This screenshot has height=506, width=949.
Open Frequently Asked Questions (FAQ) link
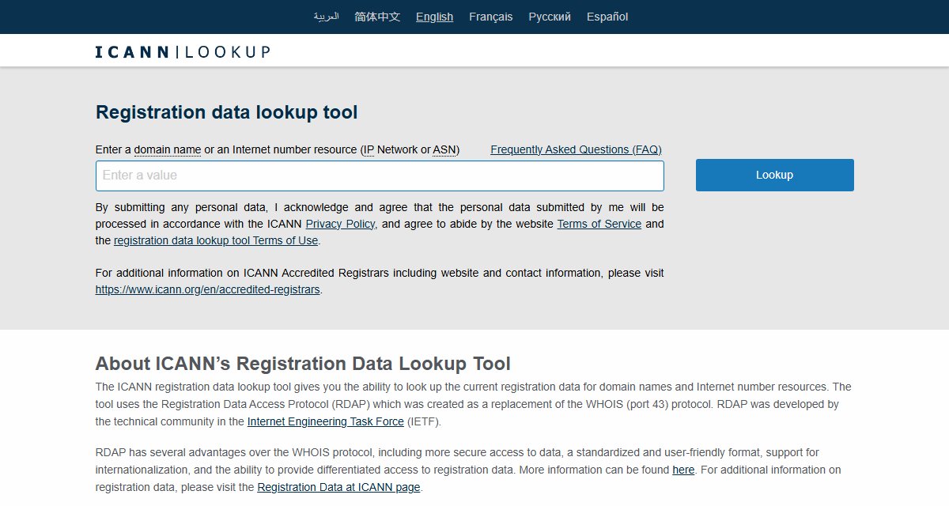pyautogui.click(x=576, y=149)
